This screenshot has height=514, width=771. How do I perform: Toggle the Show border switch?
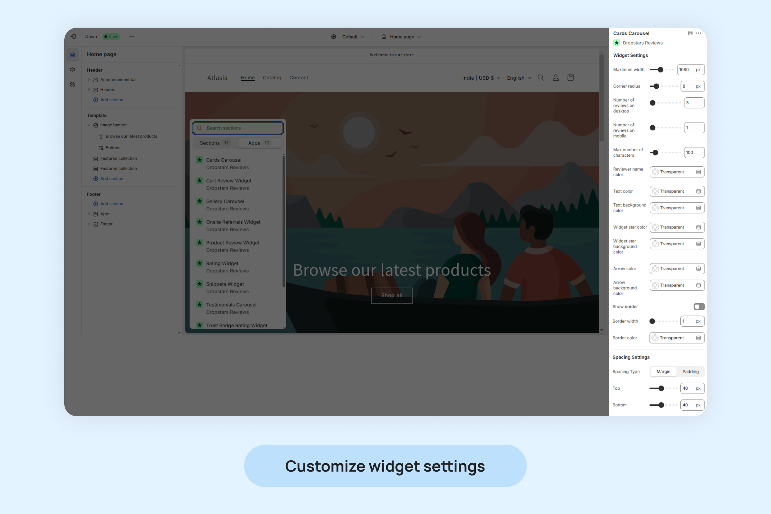[x=699, y=306]
